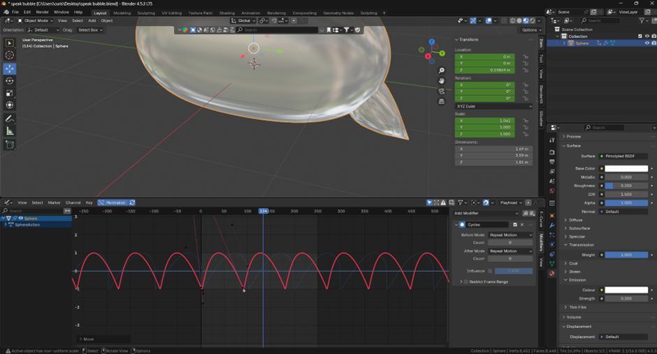This screenshot has width=657, height=354.
Task: Open the Render menu
Action: pyautogui.click(x=43, y=12)
